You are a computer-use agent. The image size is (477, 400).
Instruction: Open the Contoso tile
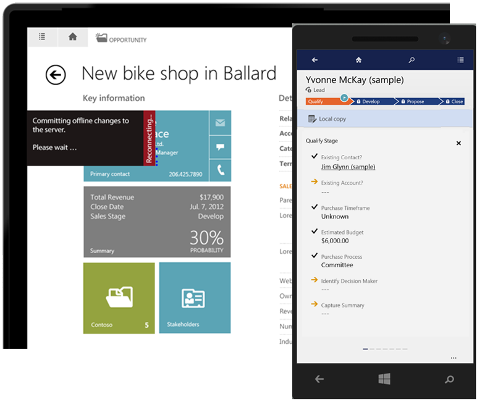coord(119,298)
